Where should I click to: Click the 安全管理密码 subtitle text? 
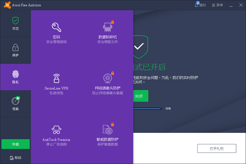(x=57, y=42)
